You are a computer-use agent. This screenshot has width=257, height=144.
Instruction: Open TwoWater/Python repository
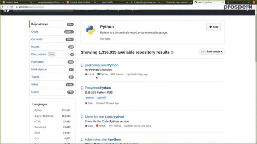point(98,88)
